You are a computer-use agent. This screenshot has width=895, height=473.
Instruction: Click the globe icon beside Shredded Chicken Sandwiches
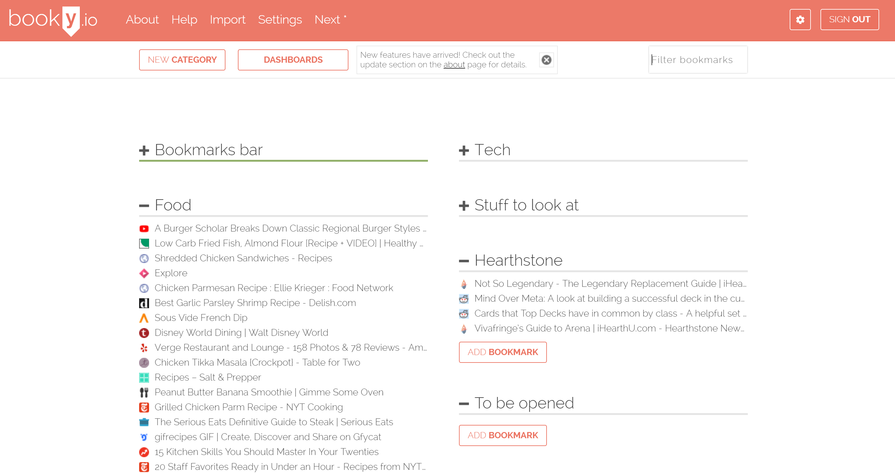144,258
